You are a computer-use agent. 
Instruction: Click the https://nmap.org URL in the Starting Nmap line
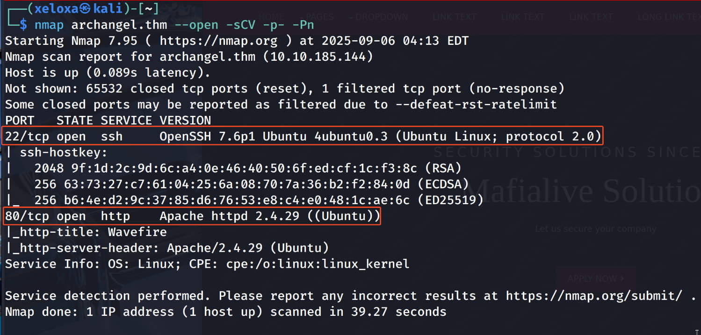(x=218, y=41)
